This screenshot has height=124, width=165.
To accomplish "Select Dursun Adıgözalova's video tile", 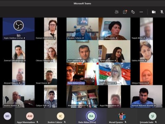I will tap(51, 29).
